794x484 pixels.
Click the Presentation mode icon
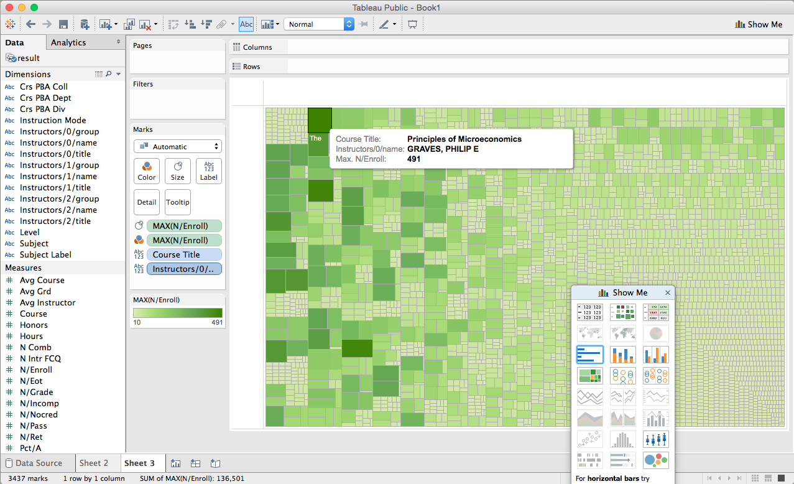tap(411, 24)
